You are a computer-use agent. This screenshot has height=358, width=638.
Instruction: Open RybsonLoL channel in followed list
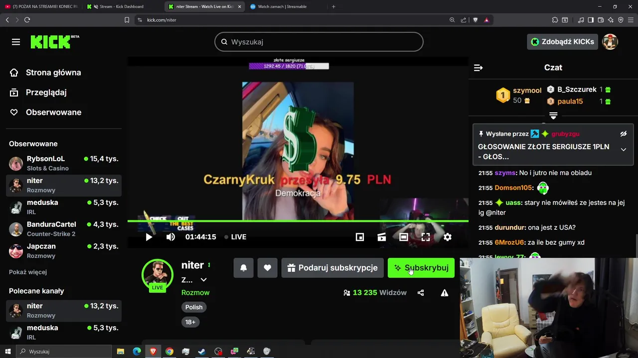pyautogui.click(x=64, y=163)
